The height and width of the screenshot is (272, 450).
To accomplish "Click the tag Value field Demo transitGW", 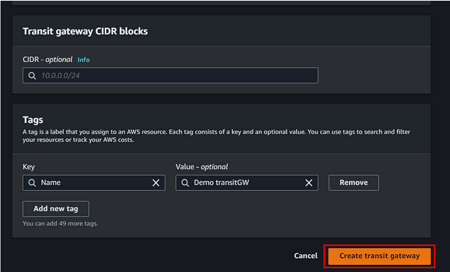I will tap(247, 183).
